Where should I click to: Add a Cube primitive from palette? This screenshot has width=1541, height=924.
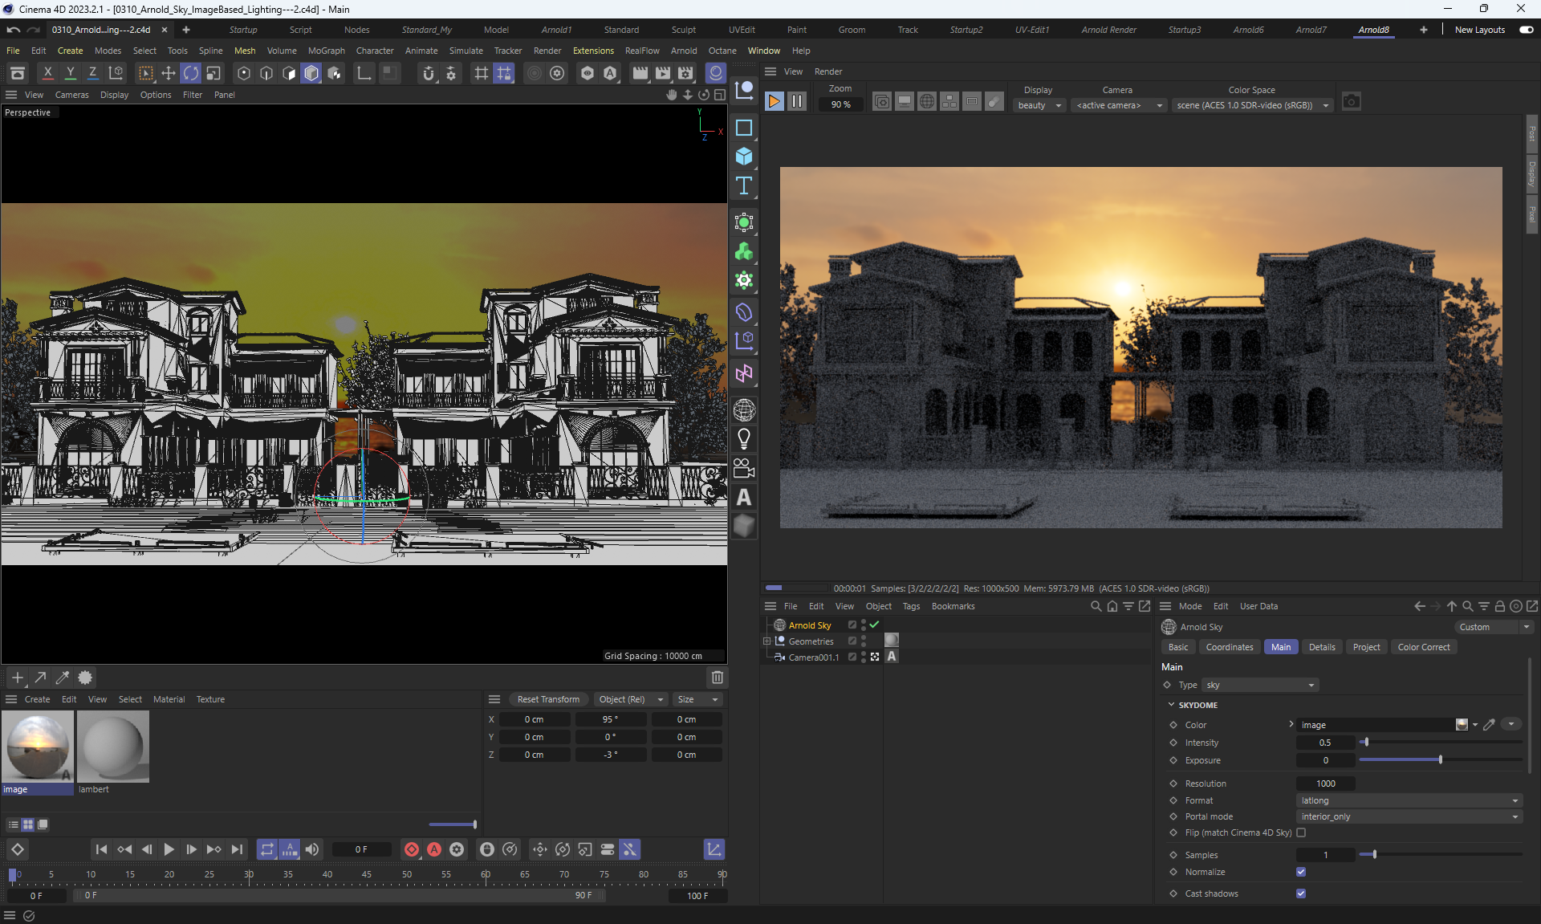pyautogui.click(x=744, y=157)
